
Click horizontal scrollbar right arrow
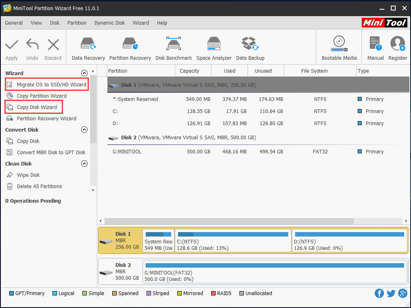(406, 221)
